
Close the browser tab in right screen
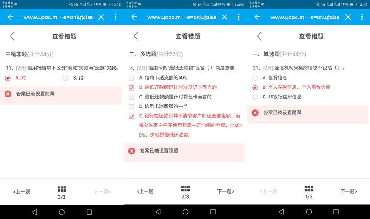(348, 17)
